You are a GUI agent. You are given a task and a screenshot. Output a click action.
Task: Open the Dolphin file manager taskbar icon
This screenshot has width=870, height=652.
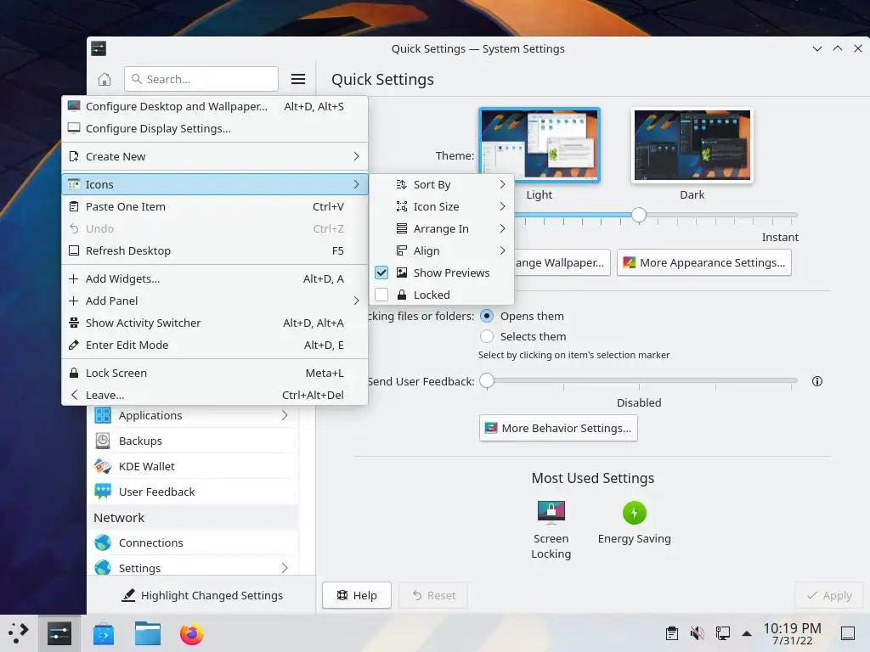tap(148, 633)
